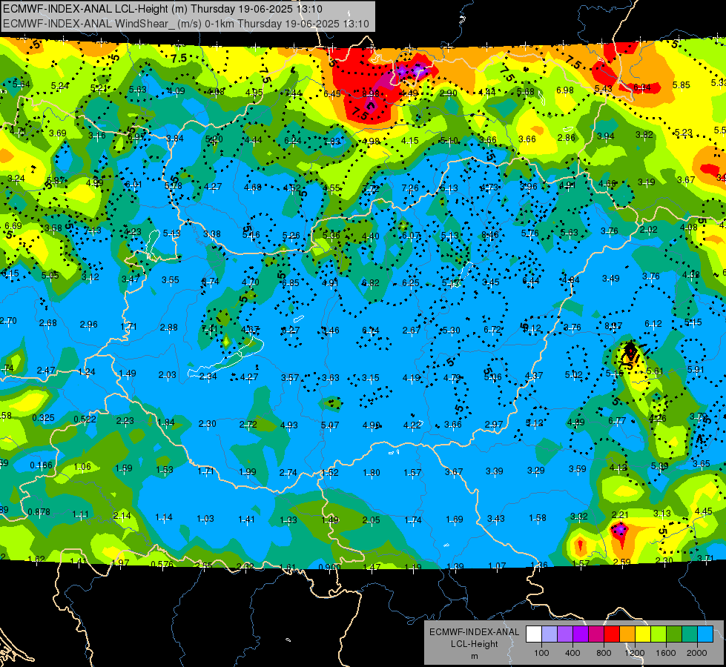
Task: Select the light lavender legend swatch
Action: pos(549,634)
